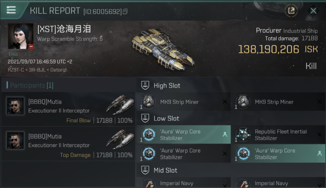Click the second MK9 Strip Miner module icon
The image size is (326, 188).
pos(243,102)
